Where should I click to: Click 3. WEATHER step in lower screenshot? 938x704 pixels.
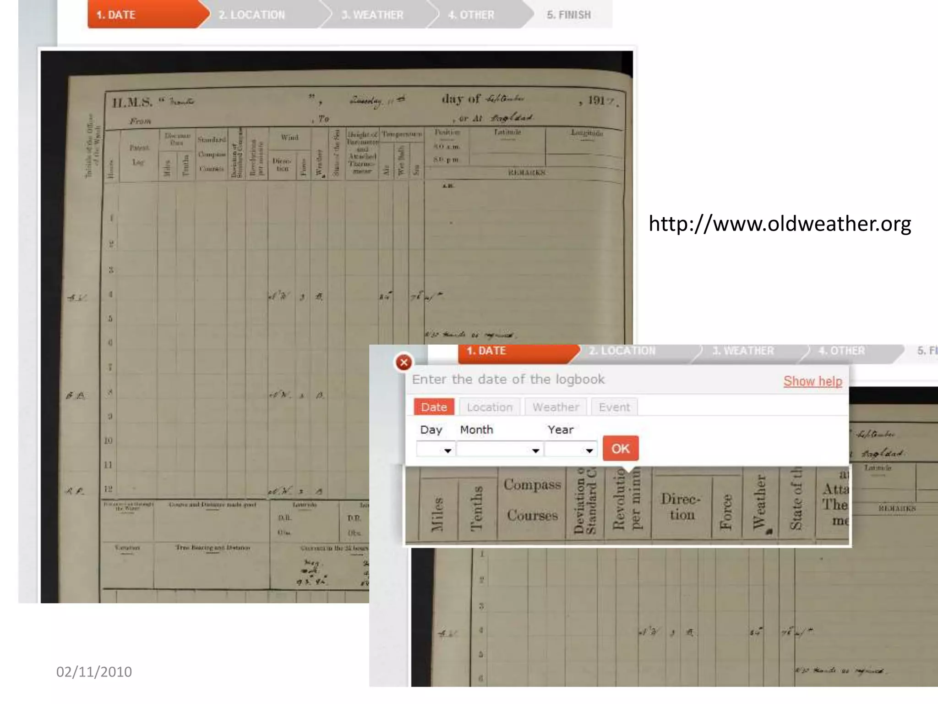pos(743,351)
